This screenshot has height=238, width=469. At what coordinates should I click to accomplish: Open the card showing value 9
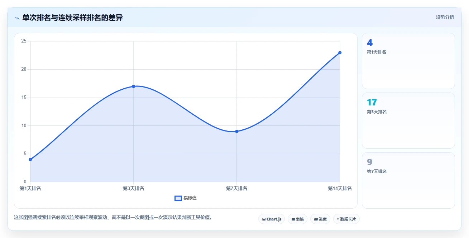pos(408,180)
